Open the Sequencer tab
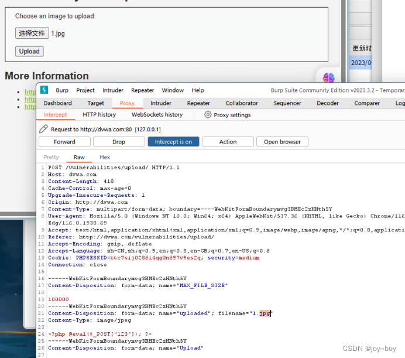The width and height of the screenshot is (405, 358). pyautogui.click(x=287, y=103)
